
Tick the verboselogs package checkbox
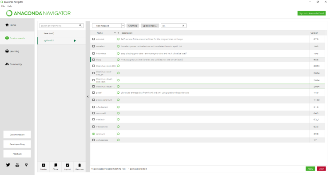point(93,140)
